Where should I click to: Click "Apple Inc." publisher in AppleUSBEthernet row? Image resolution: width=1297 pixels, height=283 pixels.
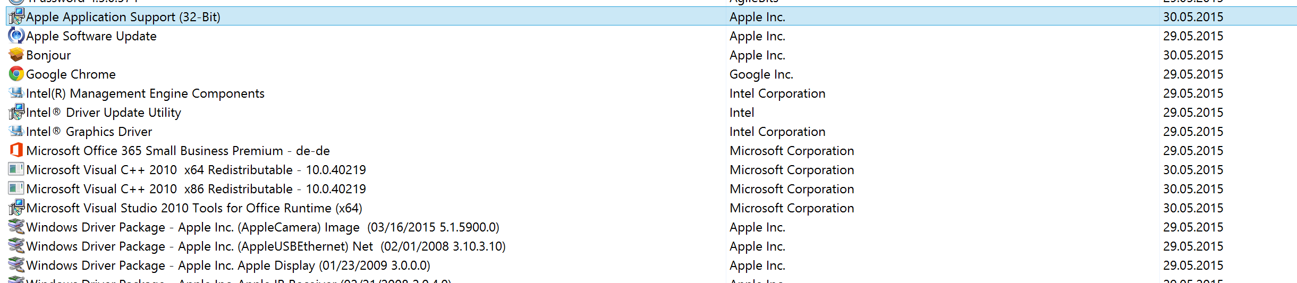point(757,246)
